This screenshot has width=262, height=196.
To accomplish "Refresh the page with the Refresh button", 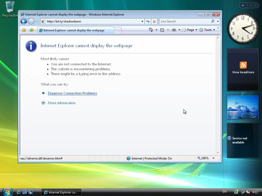I will [148, 21].
